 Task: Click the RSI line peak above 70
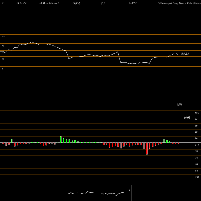[x=31, y=42]
